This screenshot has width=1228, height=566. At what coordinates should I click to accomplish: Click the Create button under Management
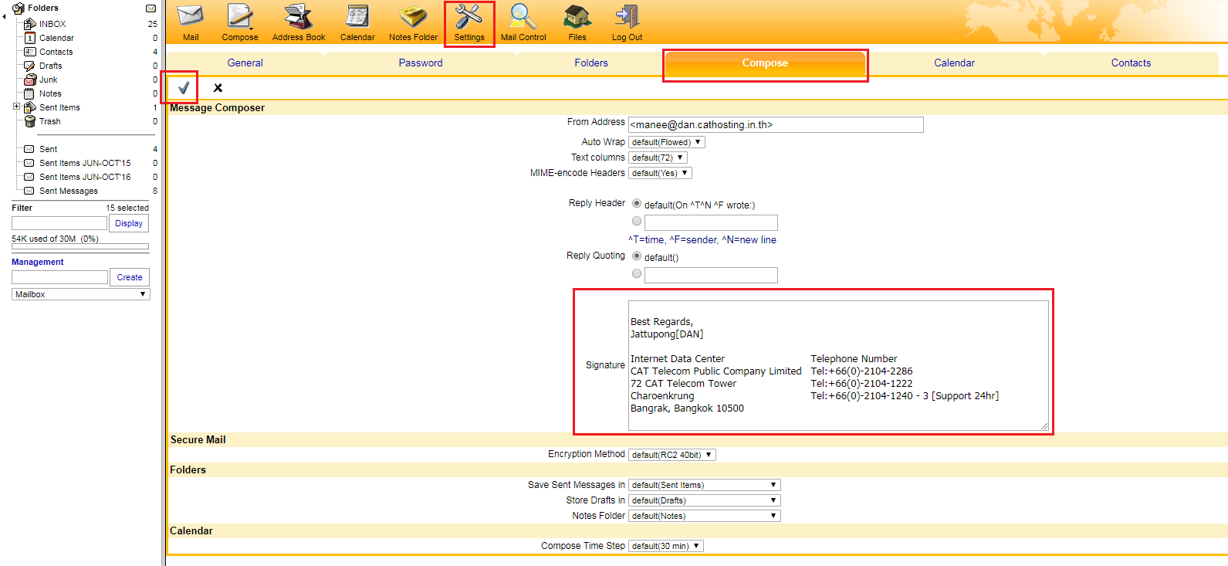(x=129, y=277)
